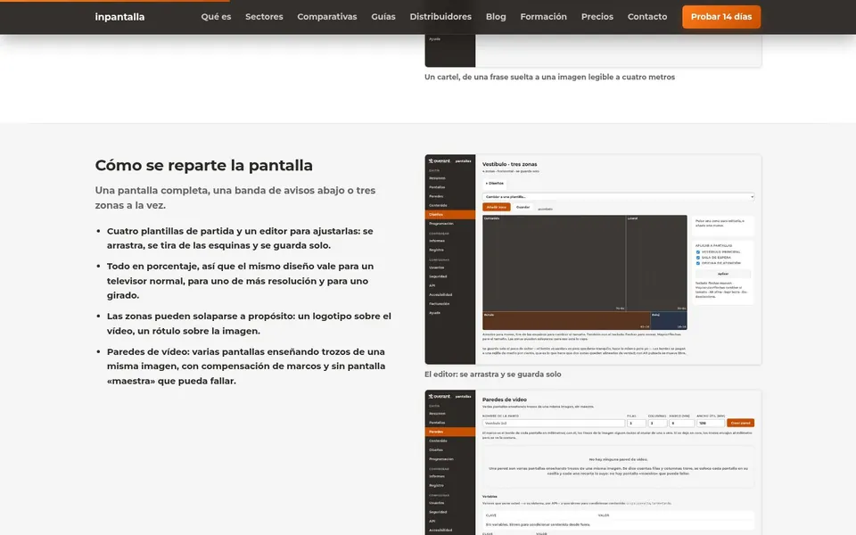Open the Cambiar a una plantilla dropdown
Viewport: 856px width, 535px height.
pos(619,196)
